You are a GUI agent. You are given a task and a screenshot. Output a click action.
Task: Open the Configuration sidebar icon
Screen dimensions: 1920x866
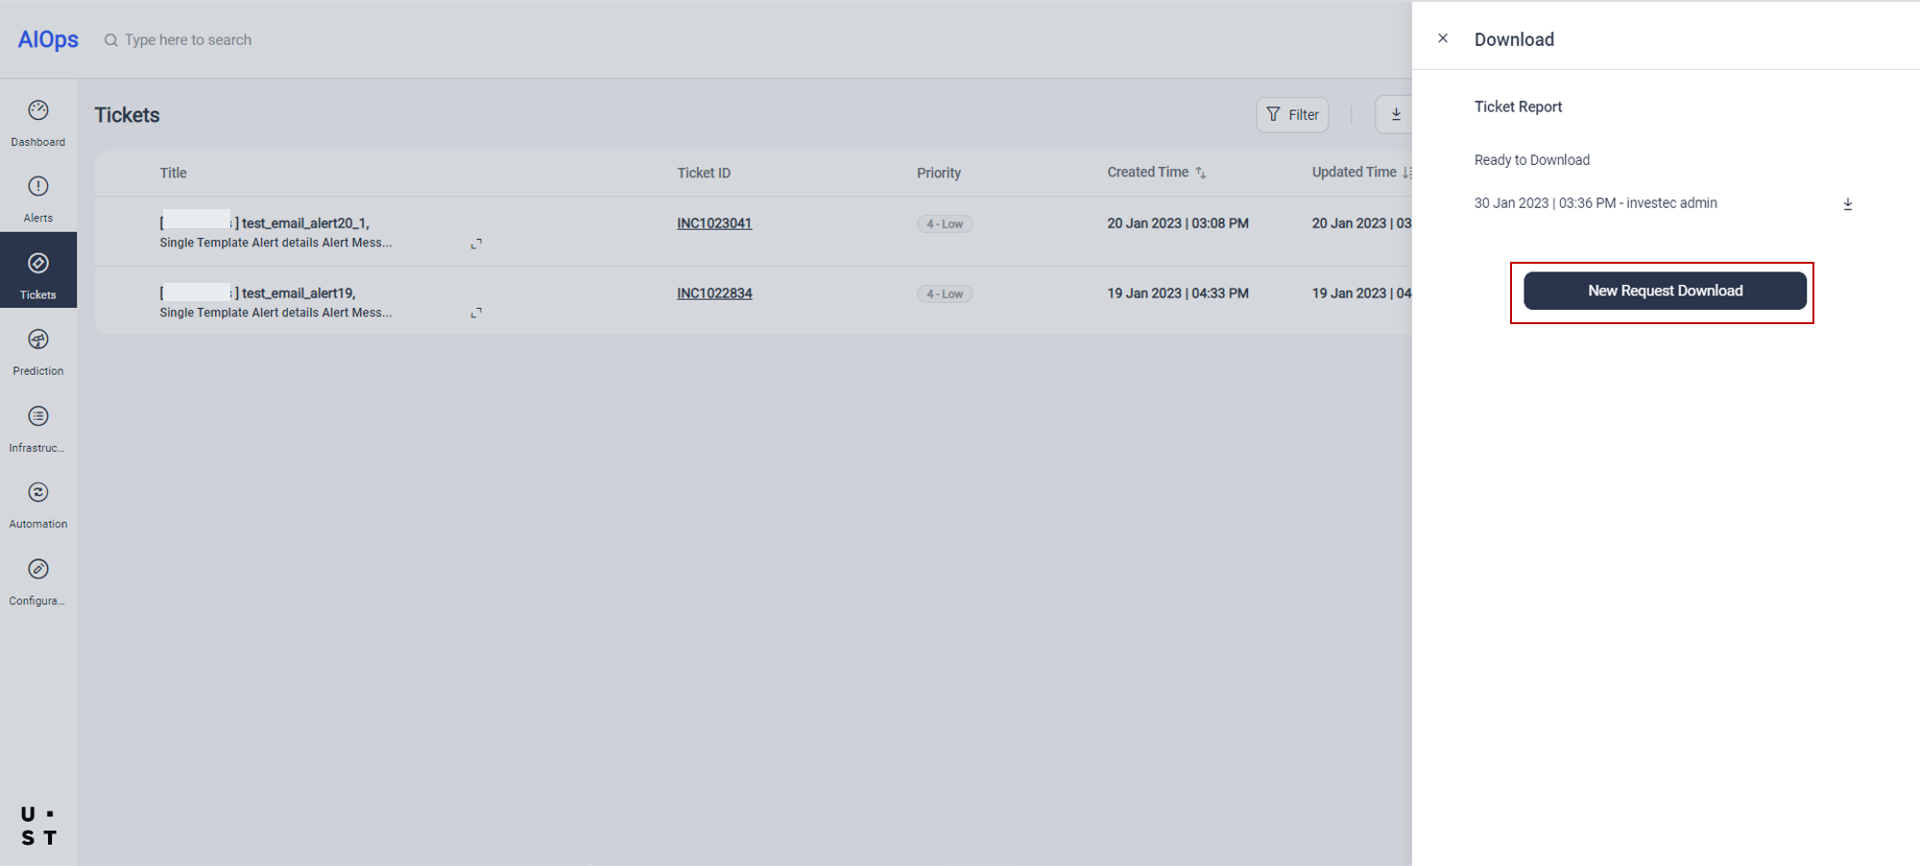pos(38,570)
